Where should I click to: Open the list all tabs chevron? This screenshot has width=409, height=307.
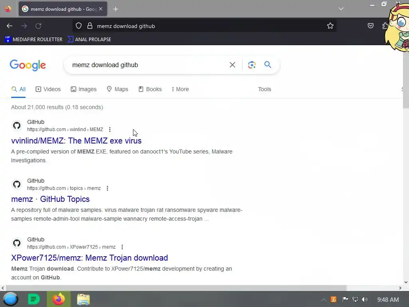pos(341,9)
